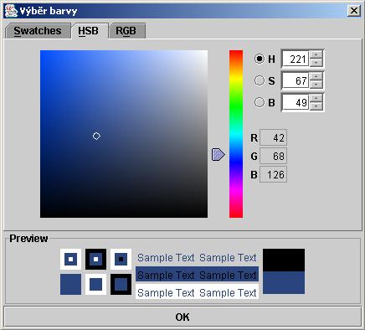365x330 pixels.
Task: Click the black previous-color preview swatch
Action: tap(284, 260)
